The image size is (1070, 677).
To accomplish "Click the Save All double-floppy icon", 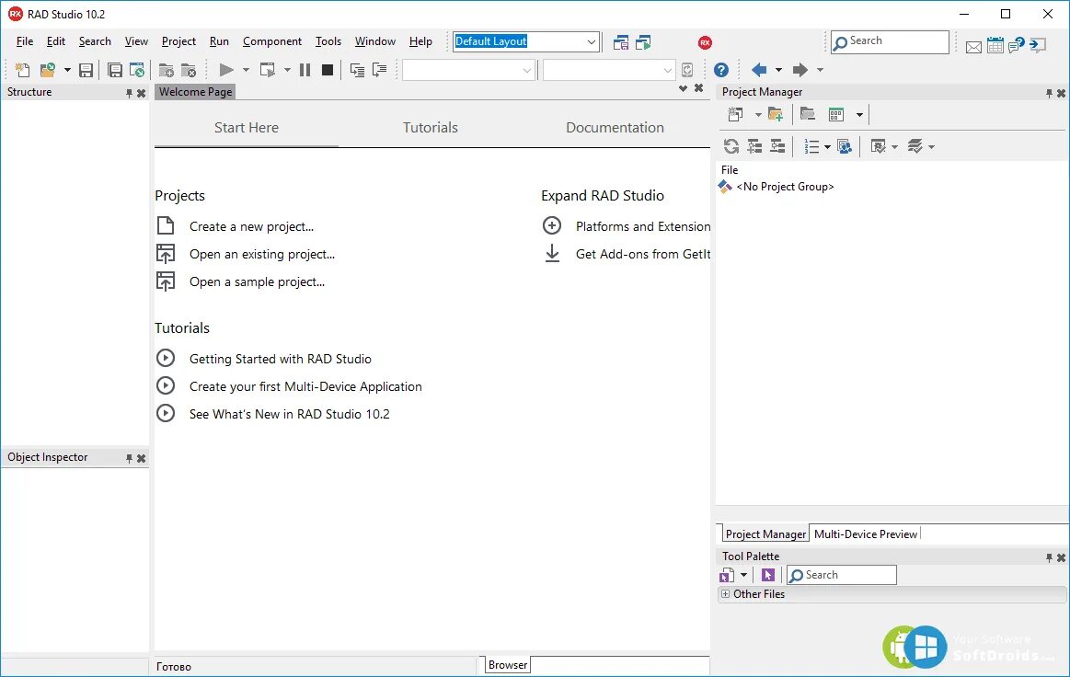I will [x=115, y=70].
